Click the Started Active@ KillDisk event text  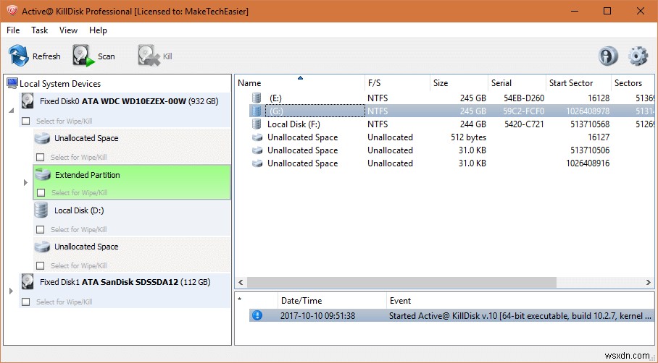(x=520, y=316)
